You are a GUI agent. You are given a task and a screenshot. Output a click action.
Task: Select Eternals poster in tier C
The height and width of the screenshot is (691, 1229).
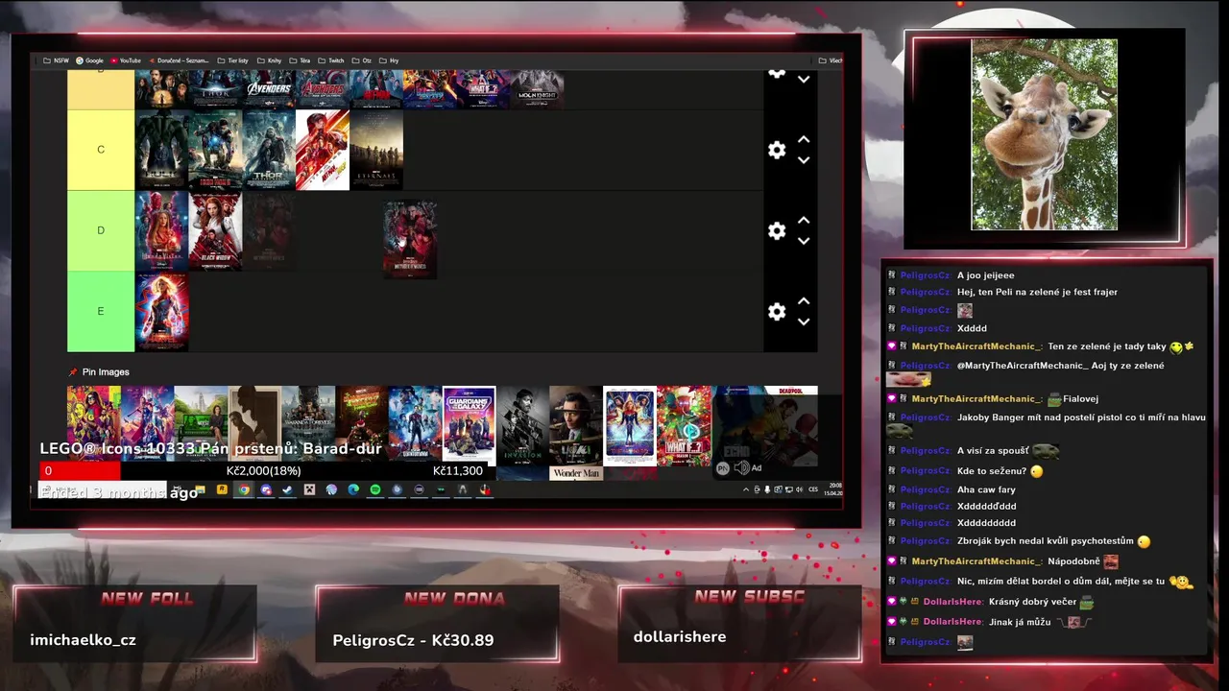pos(376,150)
